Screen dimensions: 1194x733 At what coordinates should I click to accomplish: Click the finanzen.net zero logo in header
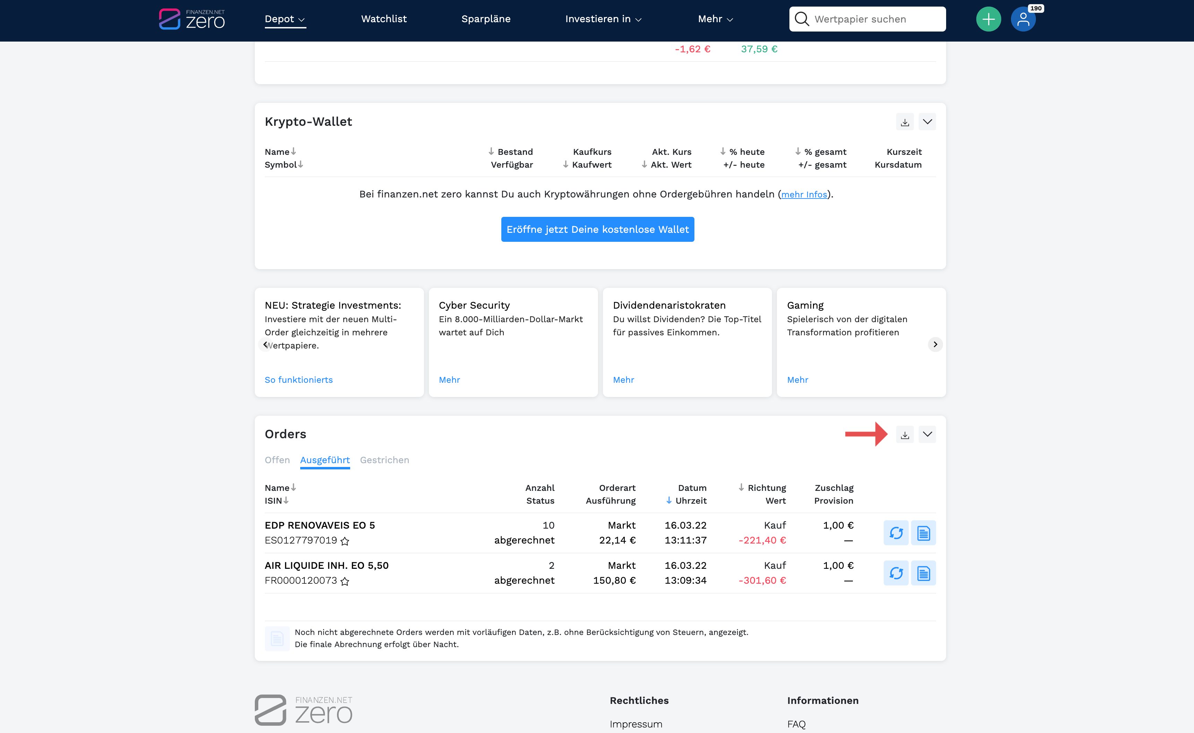coord(192,19)
